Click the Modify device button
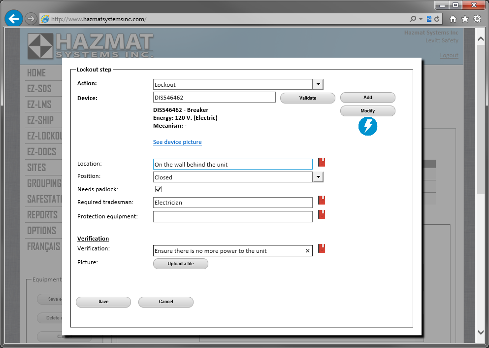This screenshot has height=348, width=489. [368, 111]
